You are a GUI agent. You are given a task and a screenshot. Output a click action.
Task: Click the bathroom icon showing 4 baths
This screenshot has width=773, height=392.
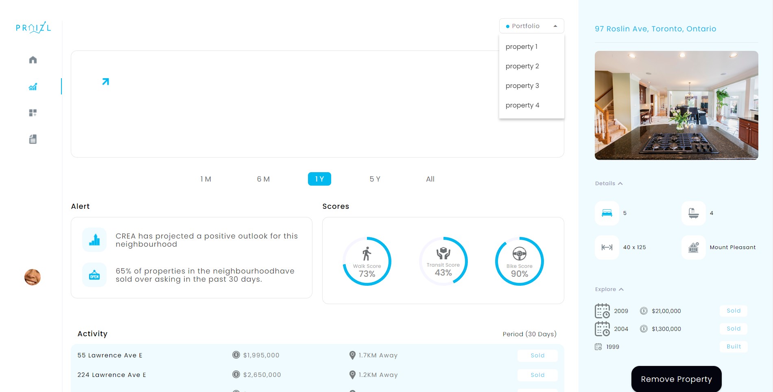click(693, 213)
